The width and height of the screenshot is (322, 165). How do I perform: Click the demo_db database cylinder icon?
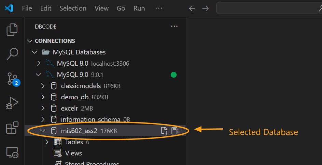tap(54, 97)
